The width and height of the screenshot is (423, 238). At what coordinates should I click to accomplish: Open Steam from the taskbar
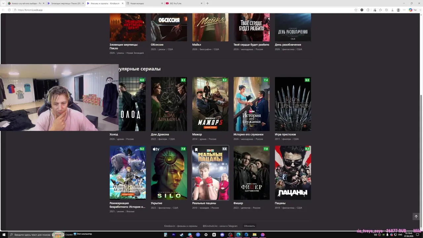[x=181, y=235]
